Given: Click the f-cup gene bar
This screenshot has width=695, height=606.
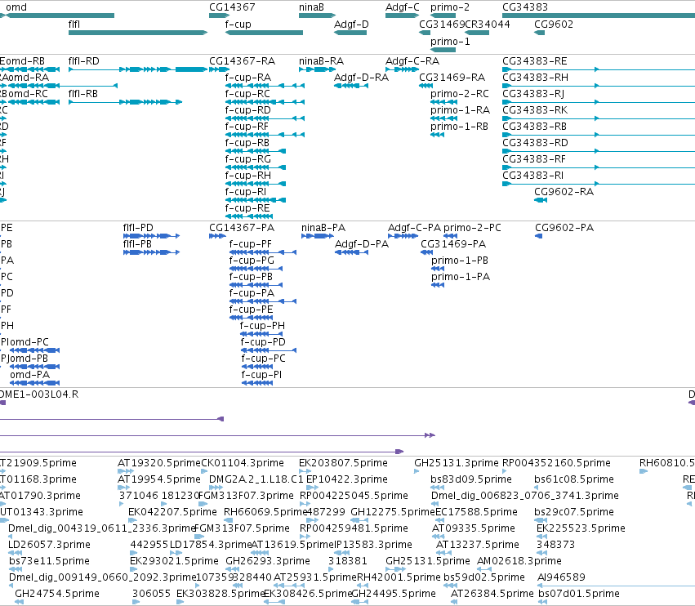Looking at the screenshot, I should pos(264,33).
